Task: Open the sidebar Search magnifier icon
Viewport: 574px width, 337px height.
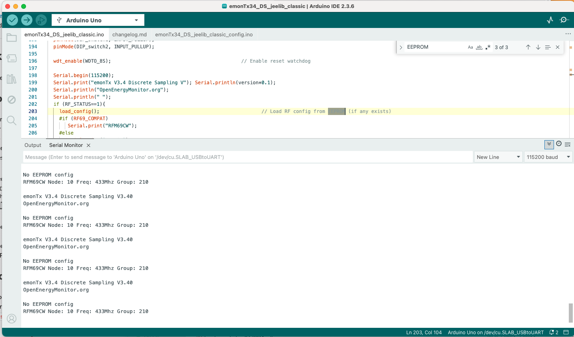Action: (x=12, y=121)
